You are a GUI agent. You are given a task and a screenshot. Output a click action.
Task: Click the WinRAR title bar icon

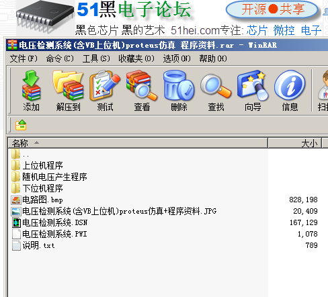pos(12,45)
